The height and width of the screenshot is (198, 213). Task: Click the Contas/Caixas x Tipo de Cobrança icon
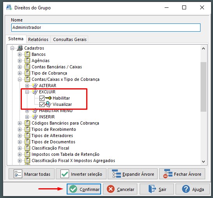point(27,79)
